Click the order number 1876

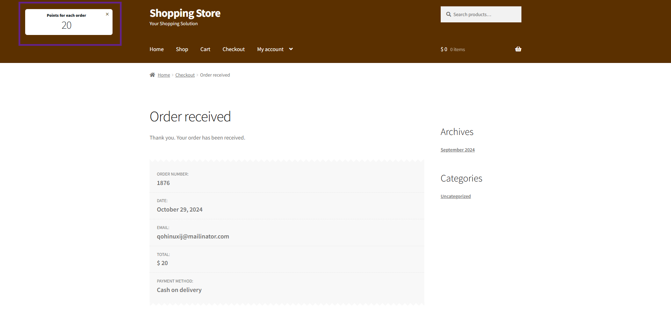coord(163,183)
